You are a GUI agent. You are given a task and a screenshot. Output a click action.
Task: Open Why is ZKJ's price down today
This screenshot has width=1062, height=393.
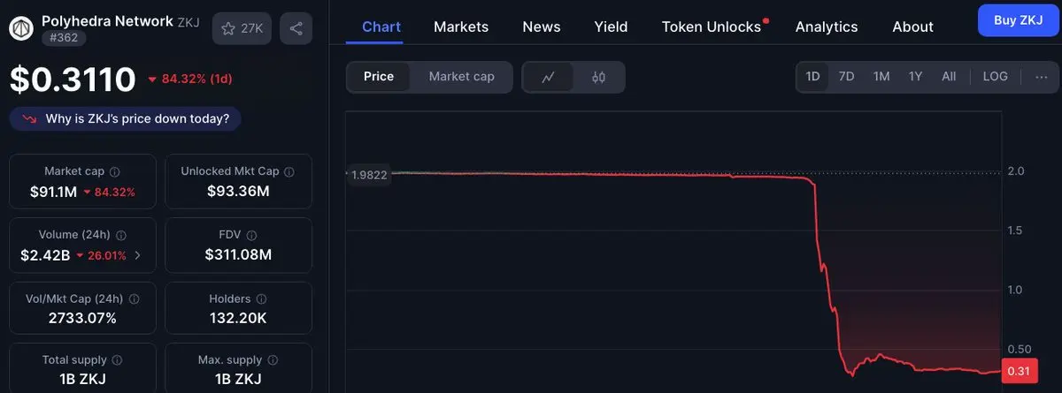click(125, 118)
